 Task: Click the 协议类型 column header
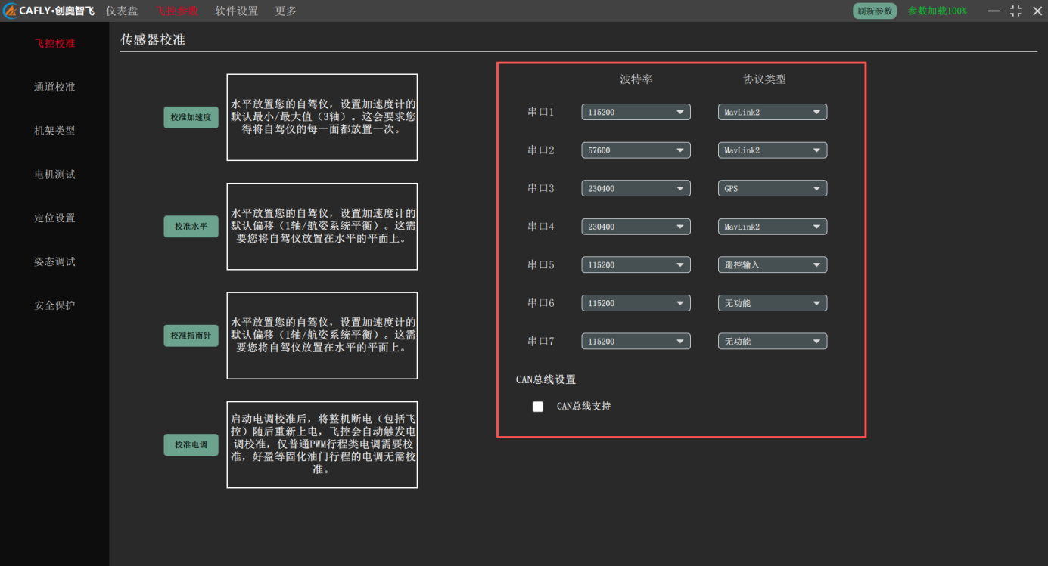(x=764, y=79)
